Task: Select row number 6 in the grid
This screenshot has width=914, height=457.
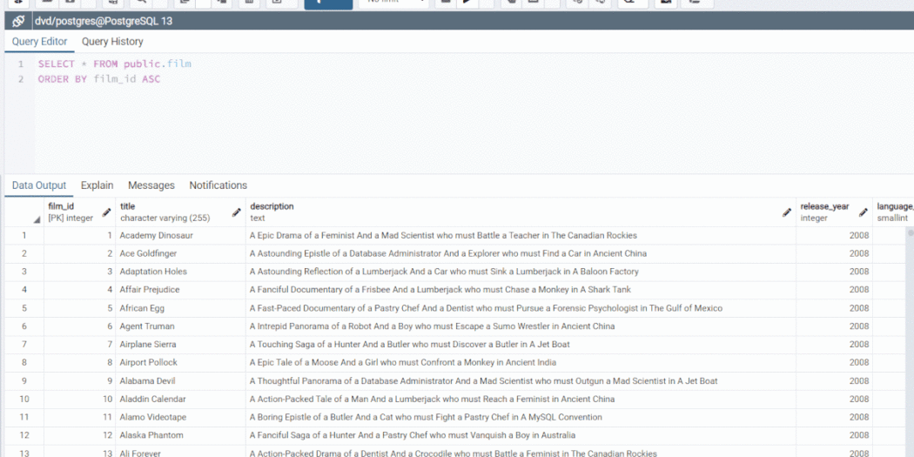Action: click(24, 326)
